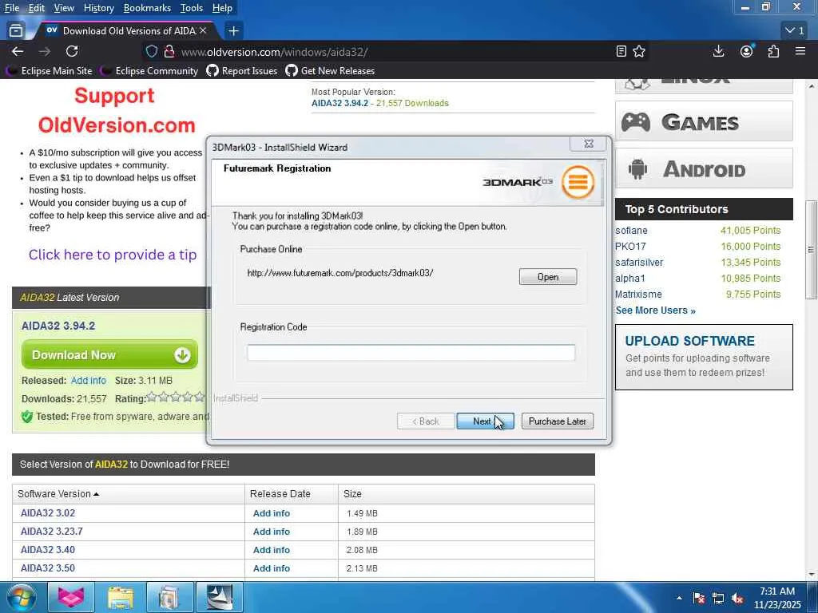Open the third taskbar installer icon
This screenshot has width=818, height=613.
[x=169, y=597]
